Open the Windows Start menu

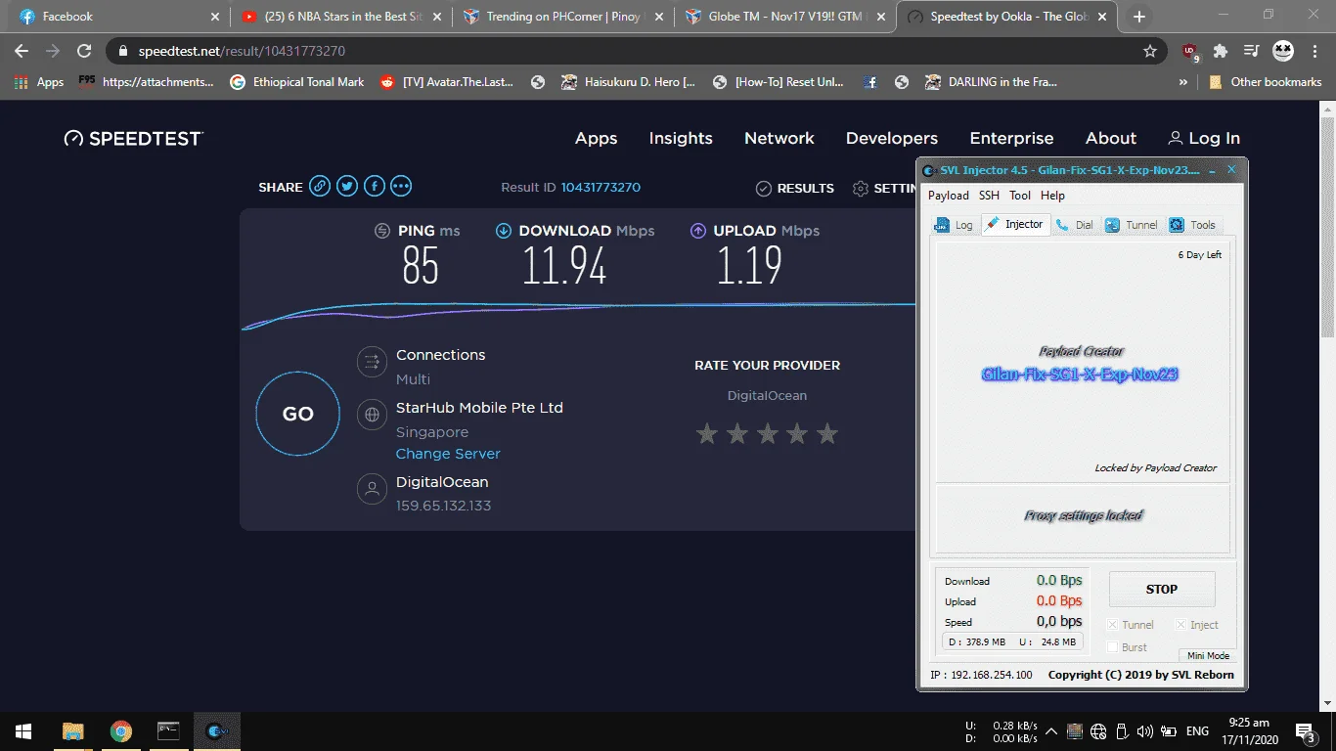[22, 730]
